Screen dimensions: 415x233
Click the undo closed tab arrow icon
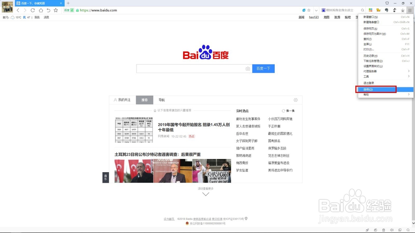(x=48, y=10)
